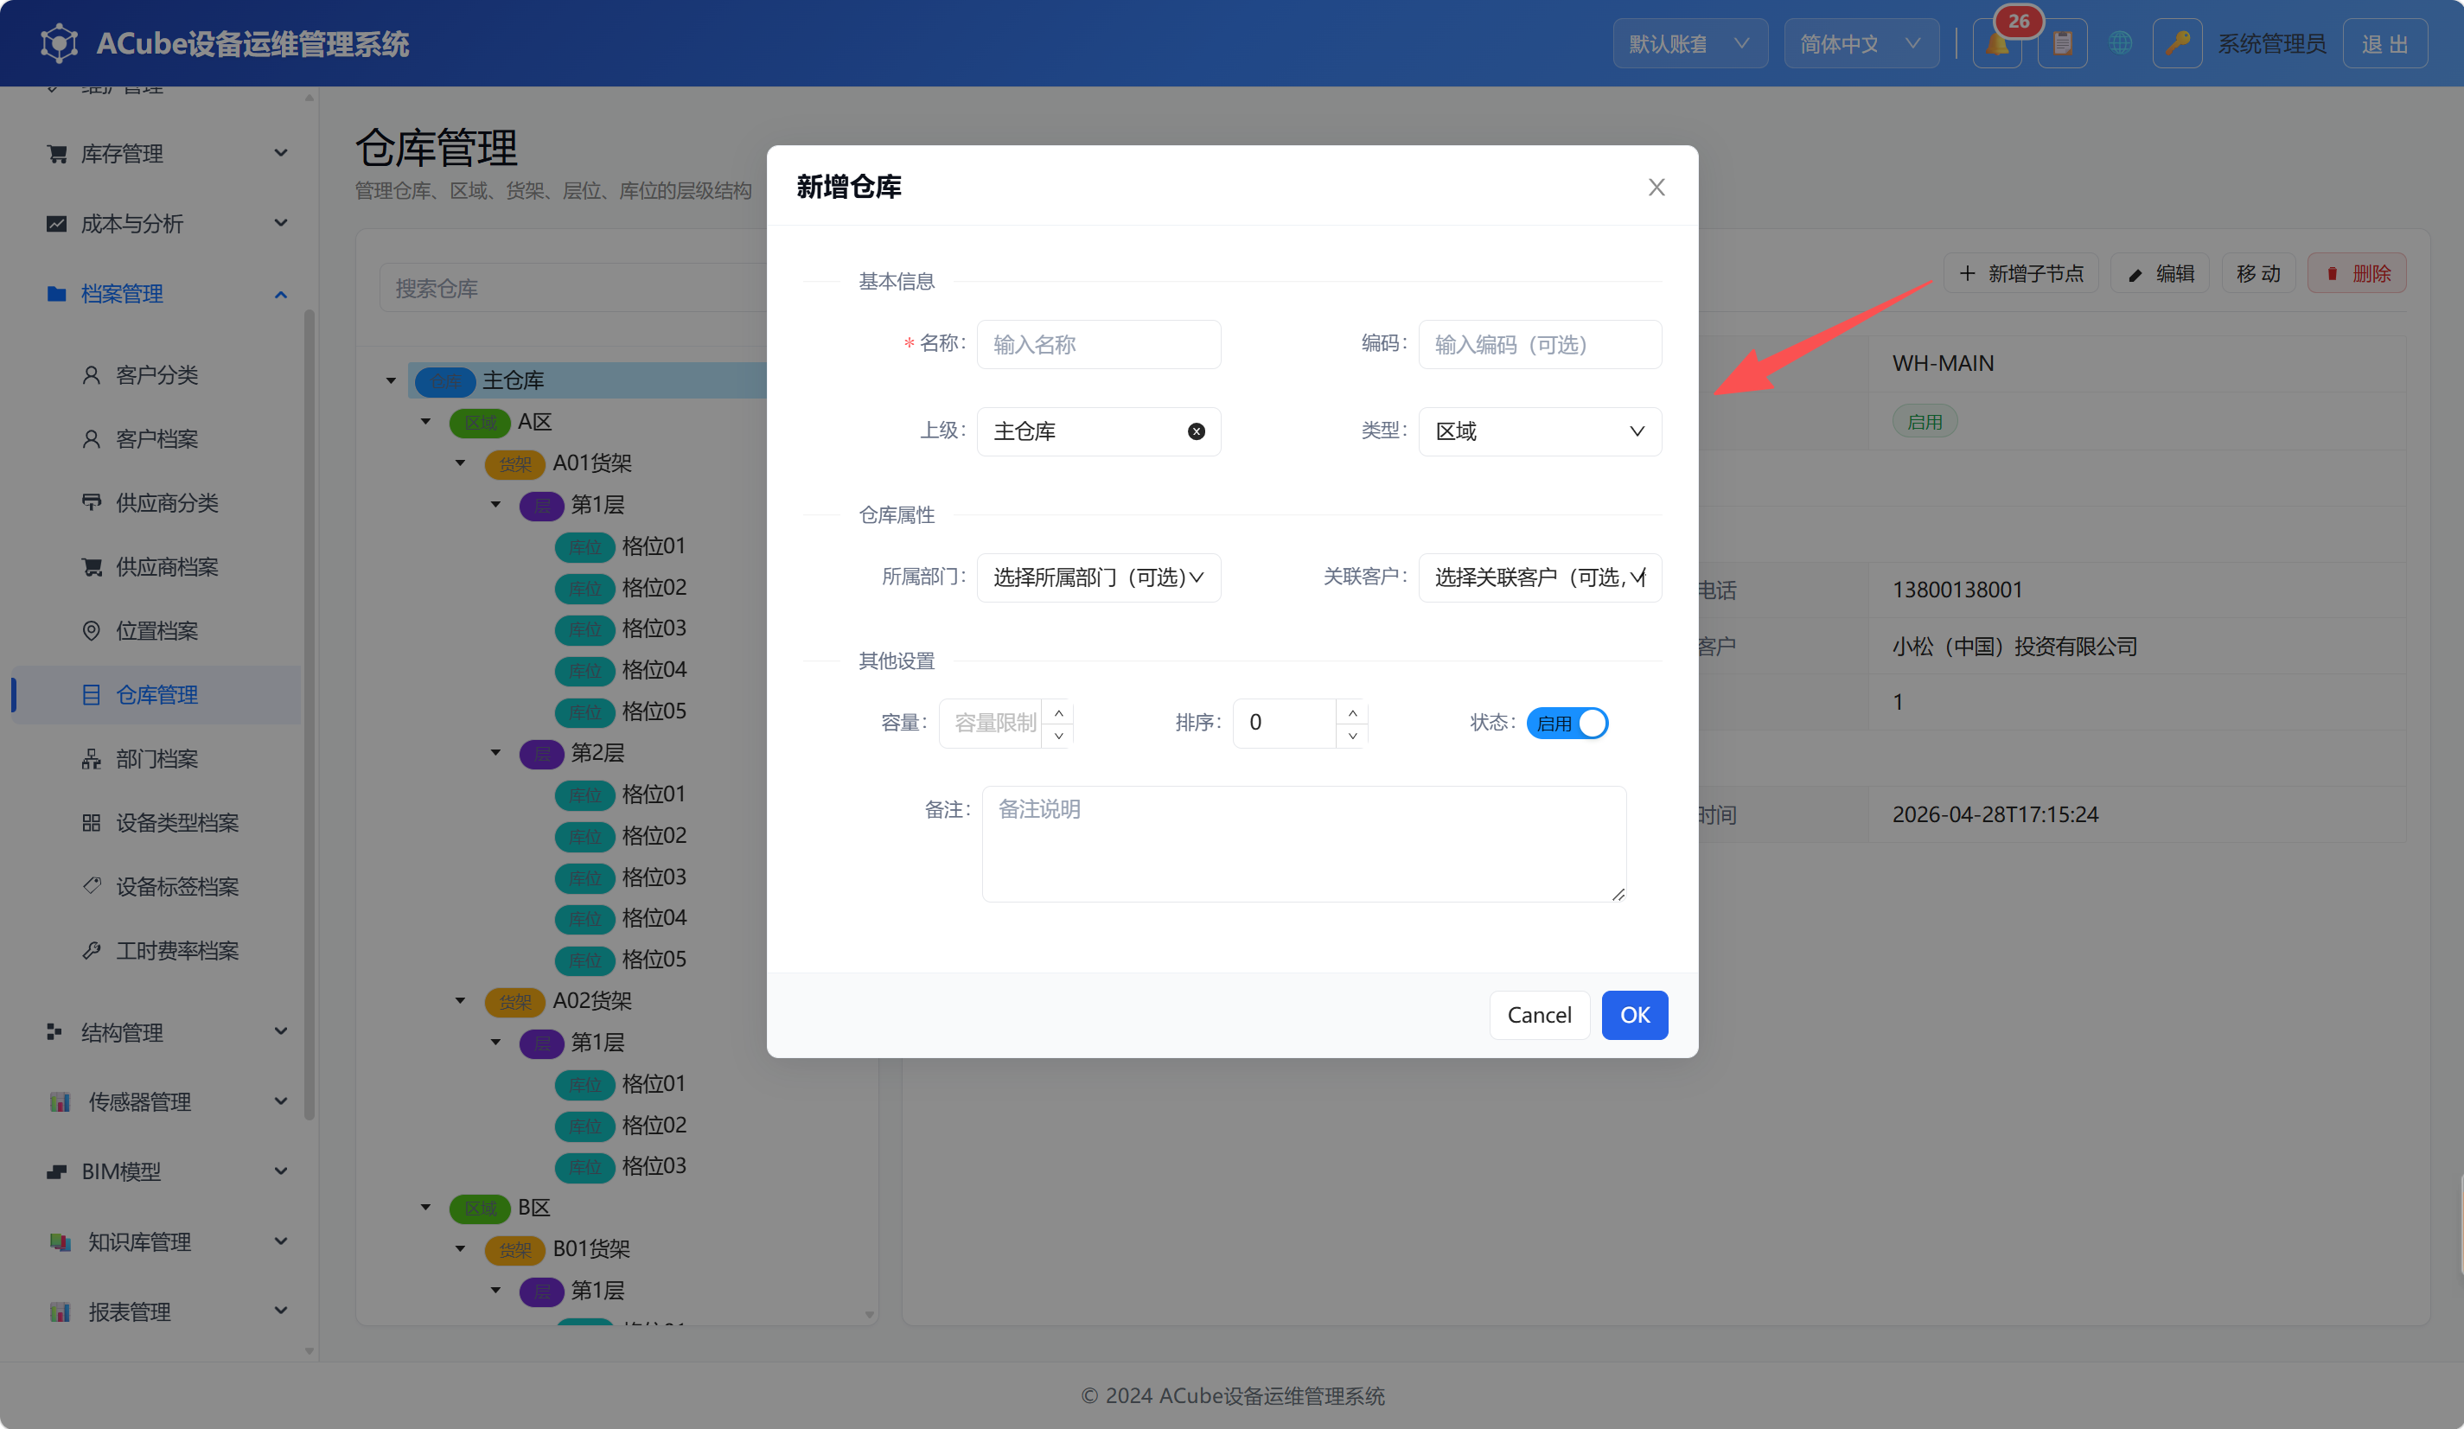Viewport: 2464px width, 1429px height.
Task: Click the 删除 button
Action: (2357, 274)
